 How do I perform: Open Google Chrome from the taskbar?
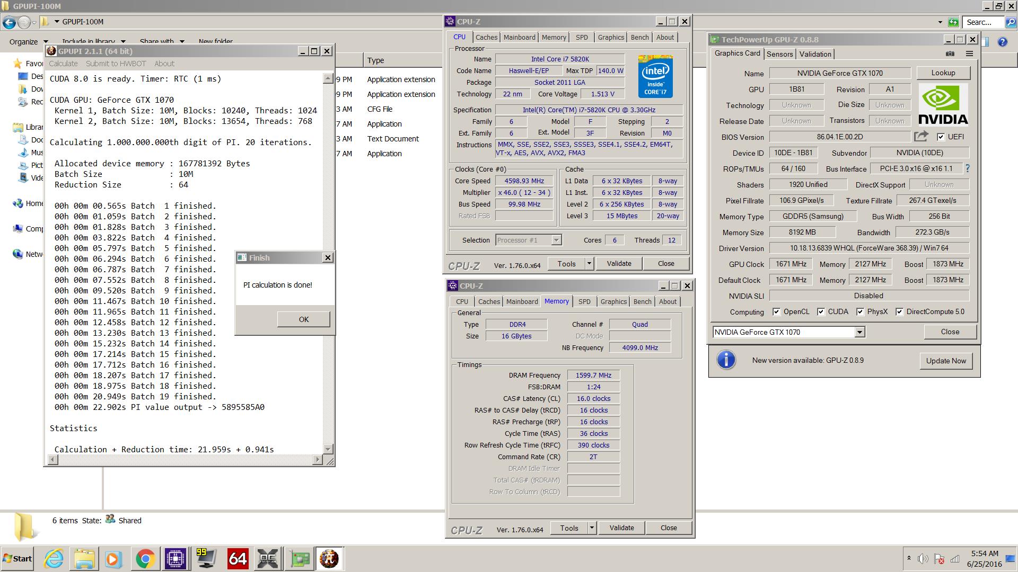tap(145, 559)
